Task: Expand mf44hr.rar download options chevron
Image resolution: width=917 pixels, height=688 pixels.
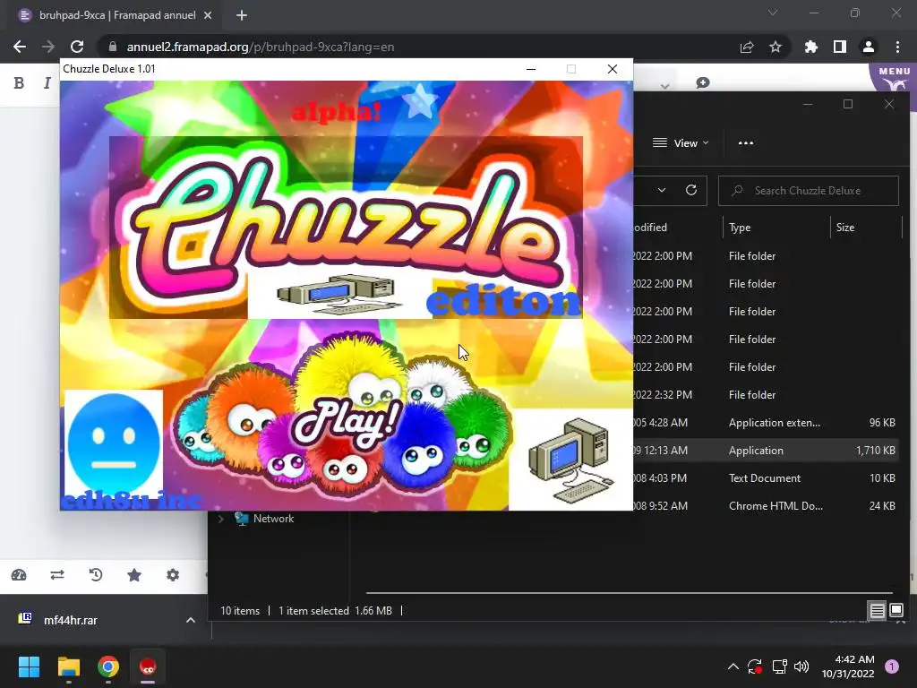Action: point(190,620)
